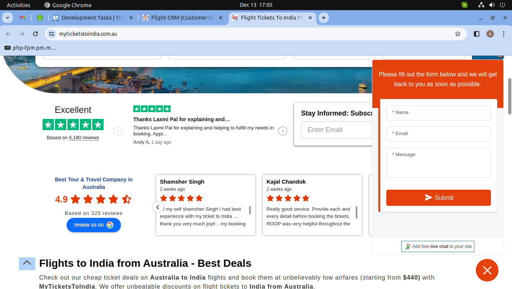
Task: Open php-fpm bookmark in bookmarks bar
Action: pos(30,48)
